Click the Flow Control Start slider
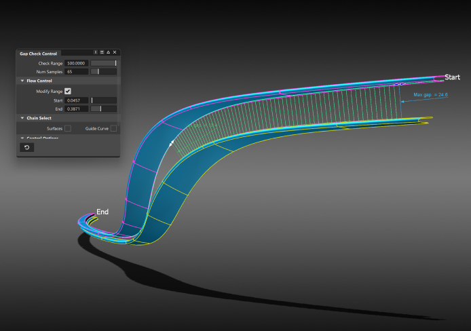 point(104,100)
